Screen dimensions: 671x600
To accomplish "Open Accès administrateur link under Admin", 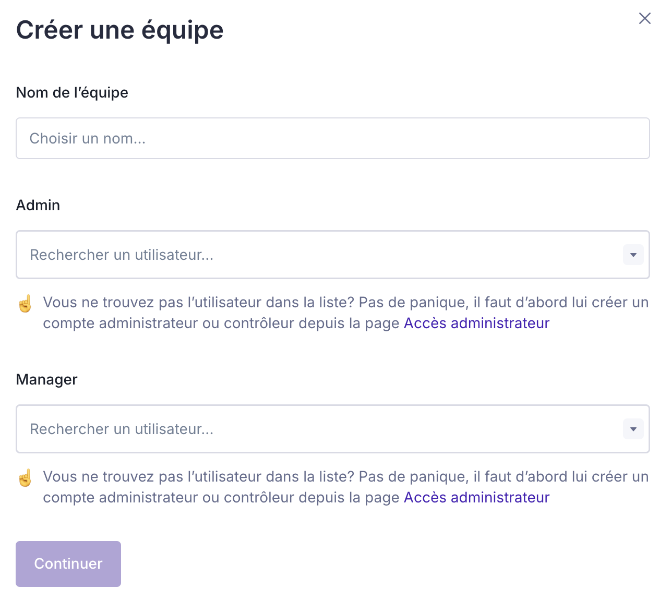I will 476,323.
